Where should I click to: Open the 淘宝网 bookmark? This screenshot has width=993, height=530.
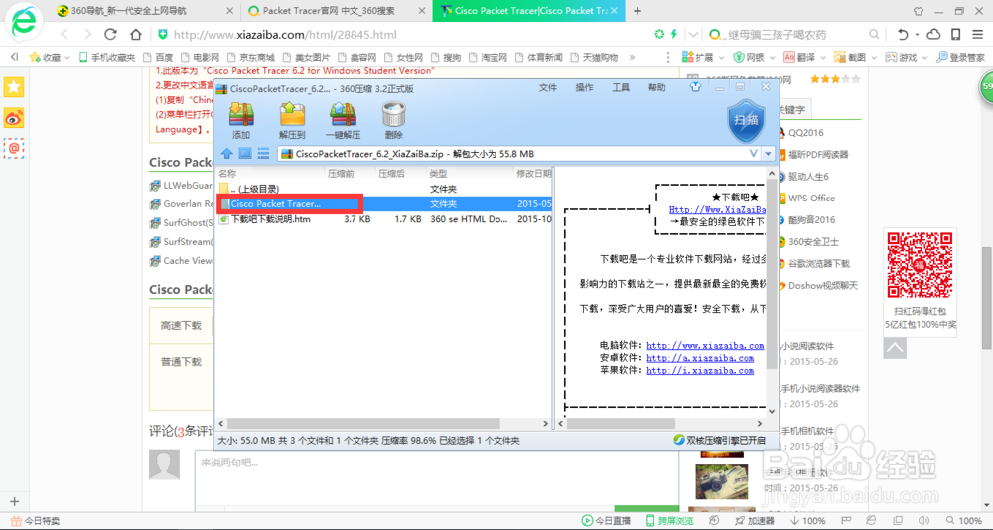pyautogui.click(x=488, y=57)
